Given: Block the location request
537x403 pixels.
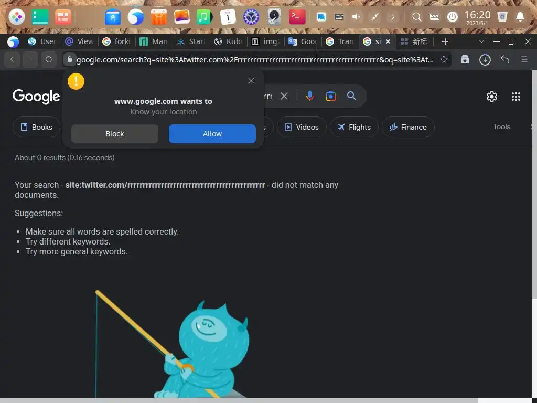Looking at the screenshot, I should tap(115, 134).
